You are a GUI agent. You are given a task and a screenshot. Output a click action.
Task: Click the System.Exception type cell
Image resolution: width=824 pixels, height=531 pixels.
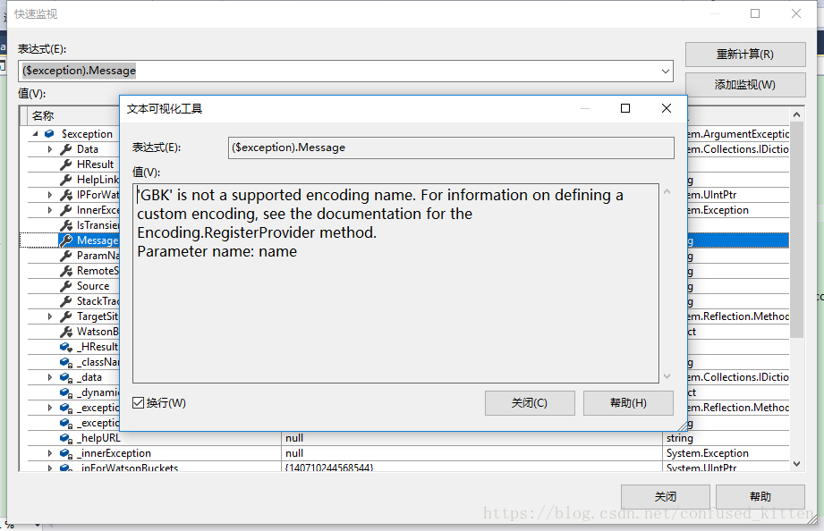(x=726, y=453)
